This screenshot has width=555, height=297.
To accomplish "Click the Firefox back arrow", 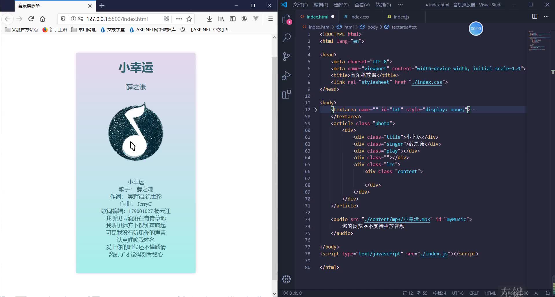I will coord(8,19).
